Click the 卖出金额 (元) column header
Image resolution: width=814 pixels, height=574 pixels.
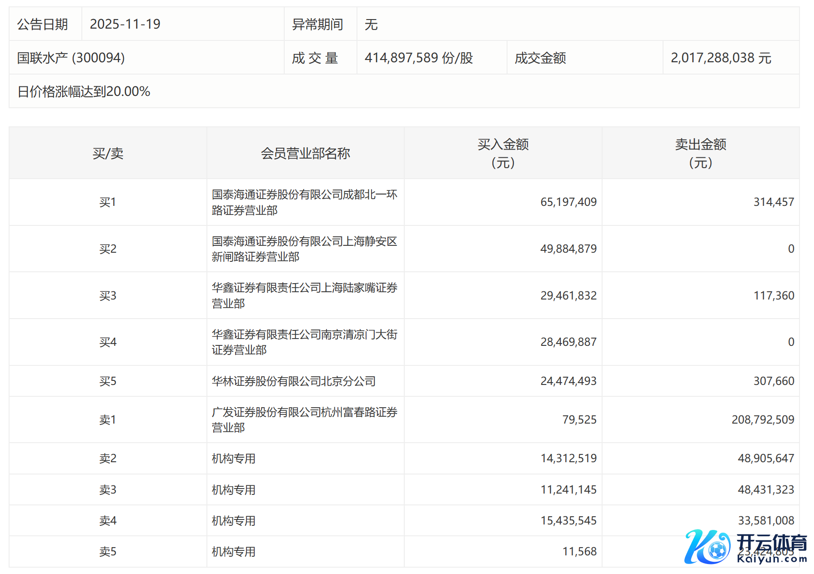[700, 154]
